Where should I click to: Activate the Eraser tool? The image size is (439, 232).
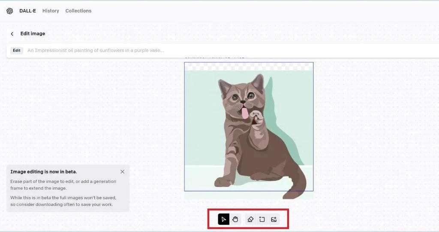click(250, 220)
